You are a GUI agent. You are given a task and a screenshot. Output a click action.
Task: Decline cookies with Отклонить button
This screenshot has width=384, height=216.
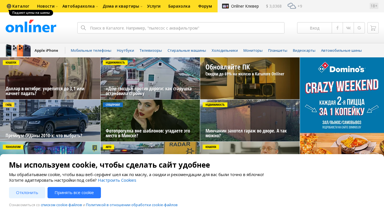(27, 193)
